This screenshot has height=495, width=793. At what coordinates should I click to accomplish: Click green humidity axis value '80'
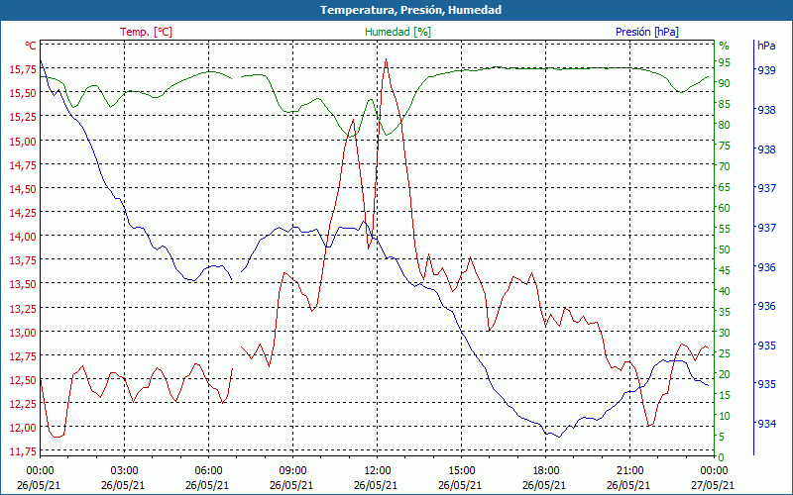[x=725, y=125]
